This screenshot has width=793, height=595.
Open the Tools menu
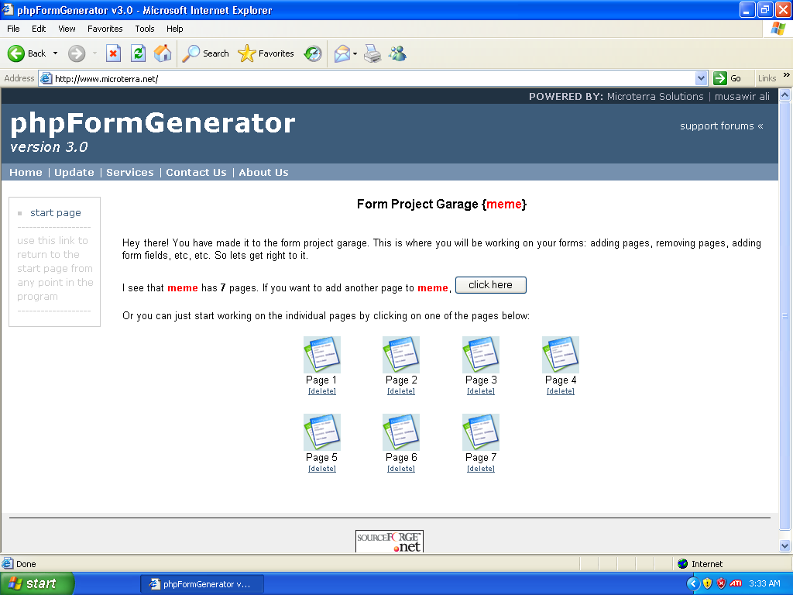(145, 29)
